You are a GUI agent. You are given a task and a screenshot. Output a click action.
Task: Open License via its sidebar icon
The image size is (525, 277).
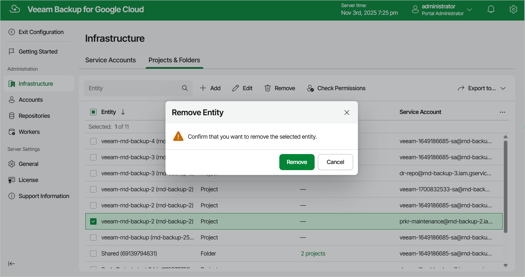tap(12, 180)
